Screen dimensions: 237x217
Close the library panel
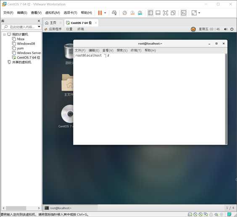[x=39, y=21]
